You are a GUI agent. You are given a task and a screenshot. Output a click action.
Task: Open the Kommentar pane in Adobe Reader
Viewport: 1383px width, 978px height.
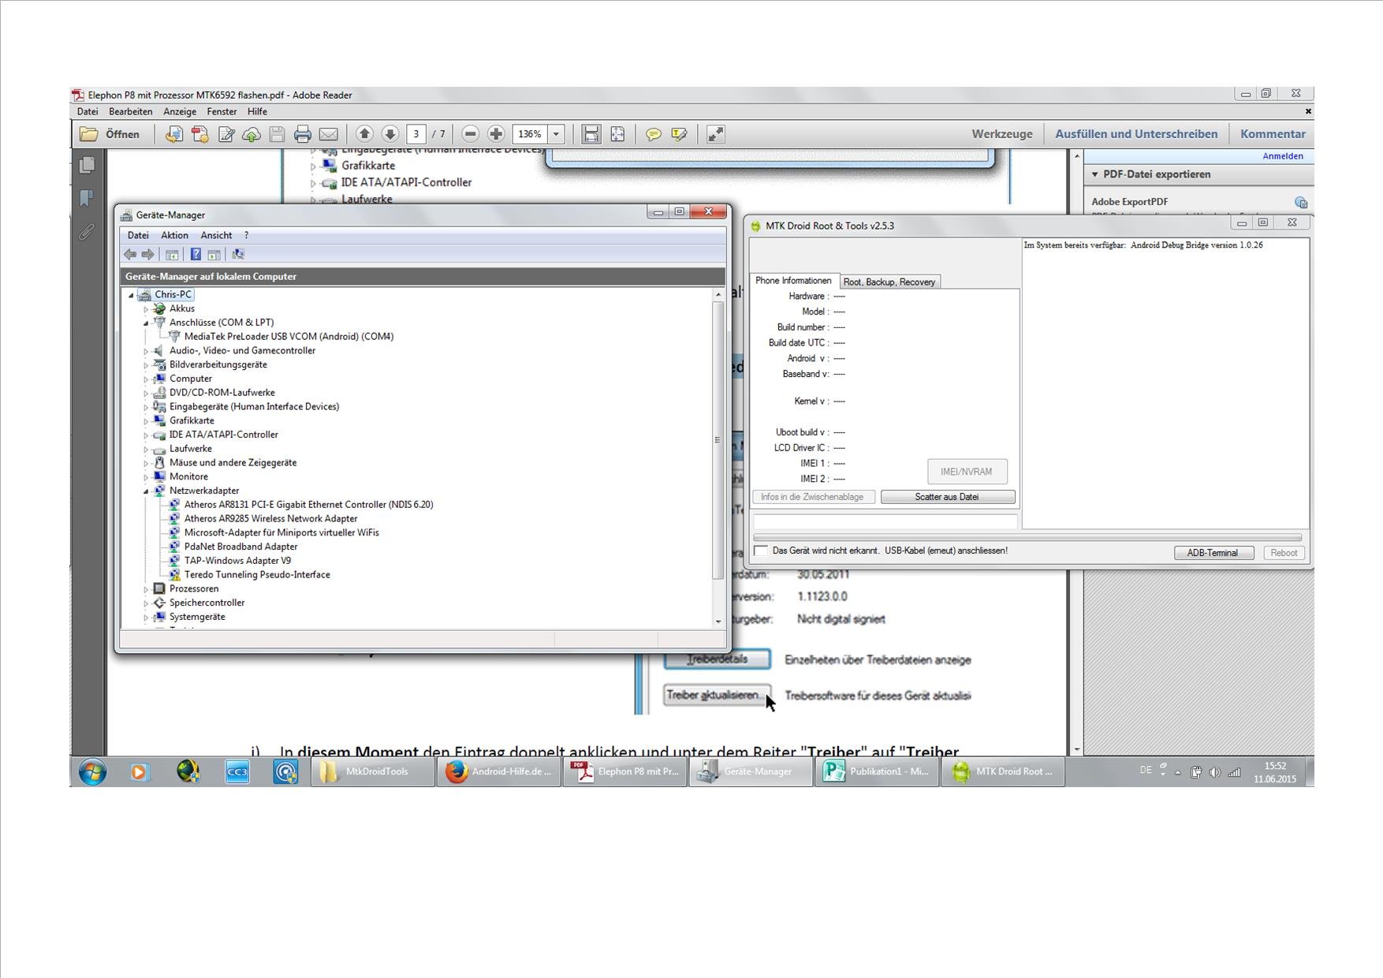pyautogui.click(x=1273, y=134)
